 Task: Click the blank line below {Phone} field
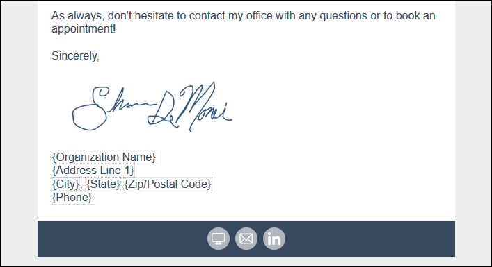coord(246,213)
